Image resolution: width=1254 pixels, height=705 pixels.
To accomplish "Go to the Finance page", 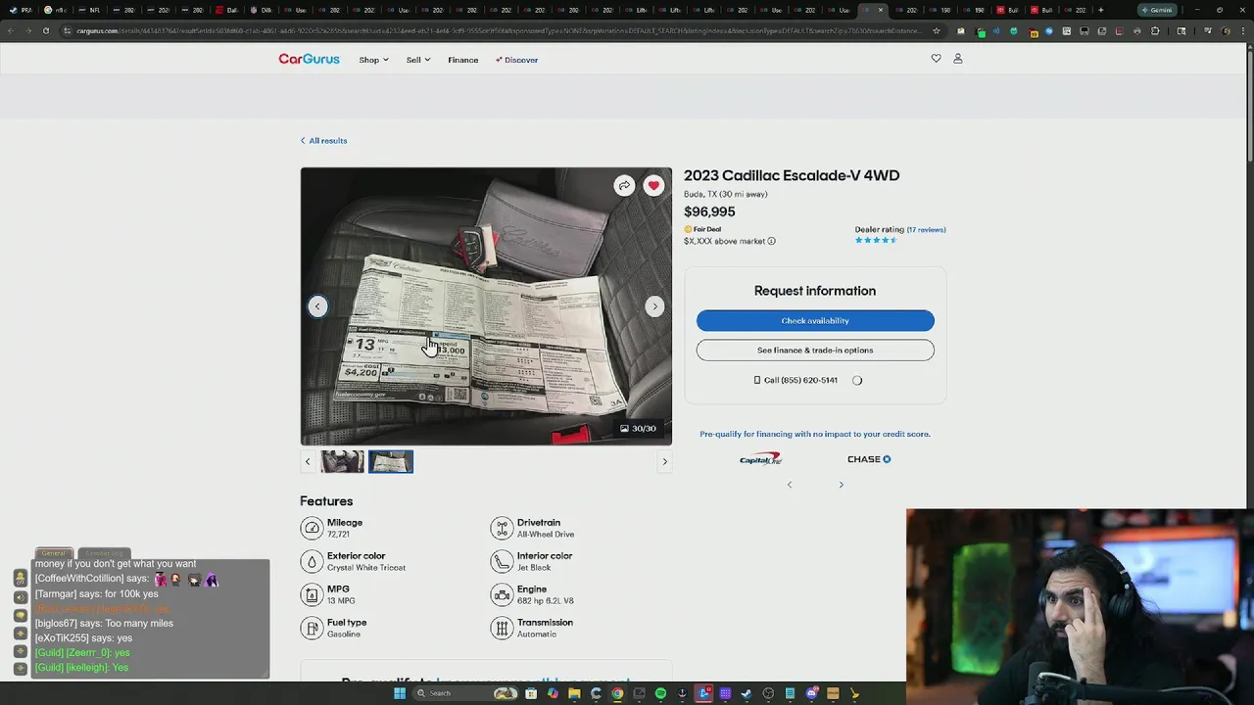I will (x=463, y=60).
